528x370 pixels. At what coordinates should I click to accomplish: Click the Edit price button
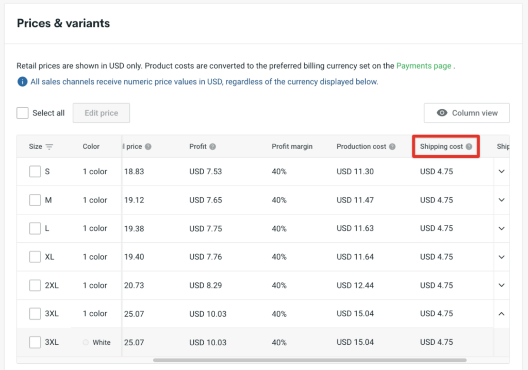click(101, 113)
